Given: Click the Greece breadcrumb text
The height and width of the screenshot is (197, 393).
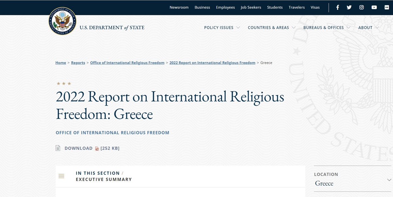Looking at the screenshot, I should (266, 63).
